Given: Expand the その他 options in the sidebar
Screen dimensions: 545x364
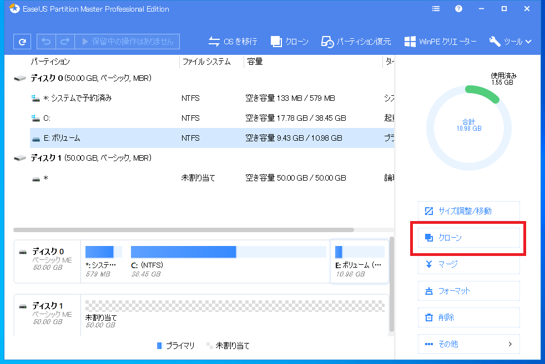Looking at the screenshot, I should (x=468, y=344).
